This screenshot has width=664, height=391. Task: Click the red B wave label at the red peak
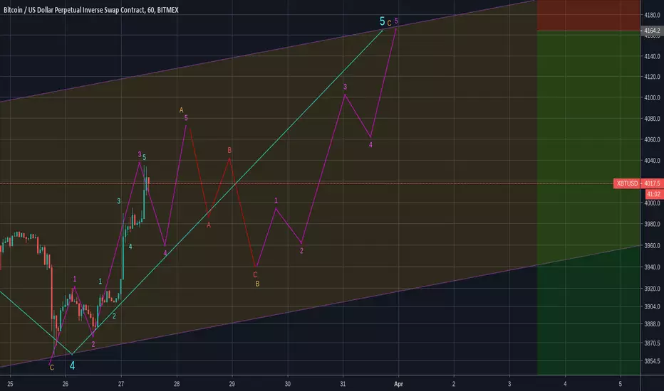tap(229, 150)
